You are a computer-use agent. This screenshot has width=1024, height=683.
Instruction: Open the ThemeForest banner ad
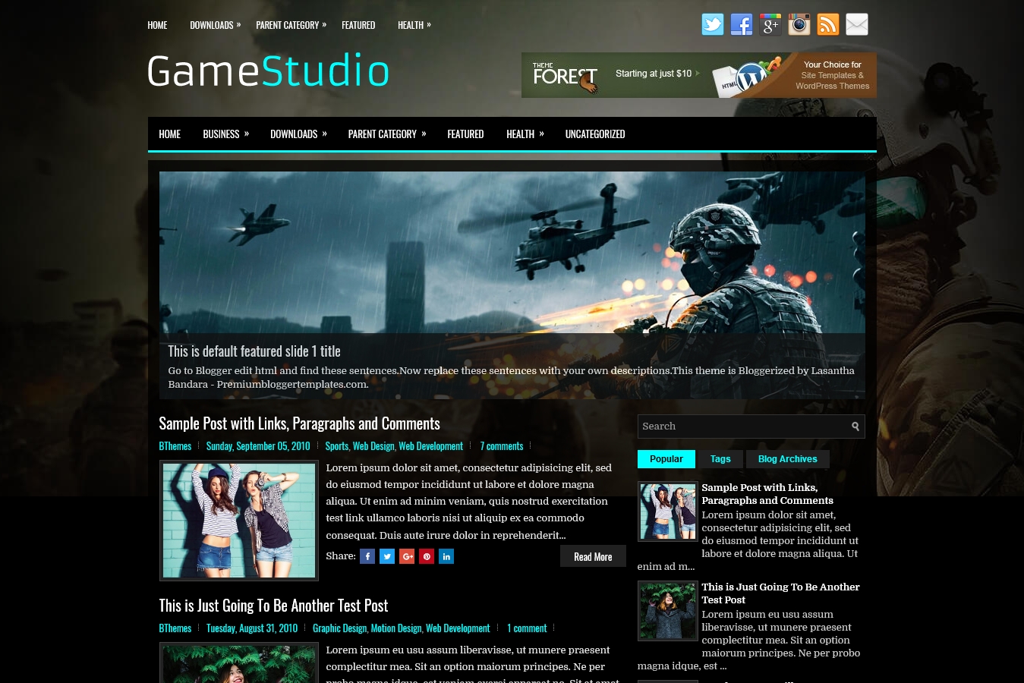pos(698,75)
